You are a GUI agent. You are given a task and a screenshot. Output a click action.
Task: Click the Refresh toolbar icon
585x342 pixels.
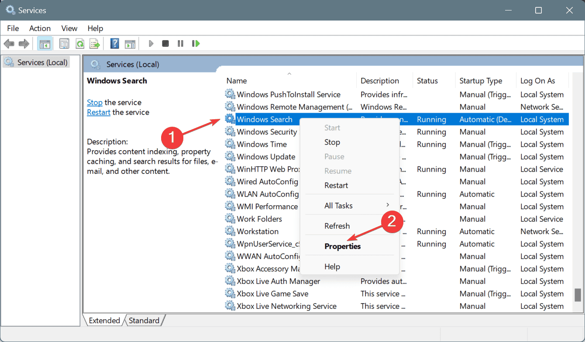79,44
